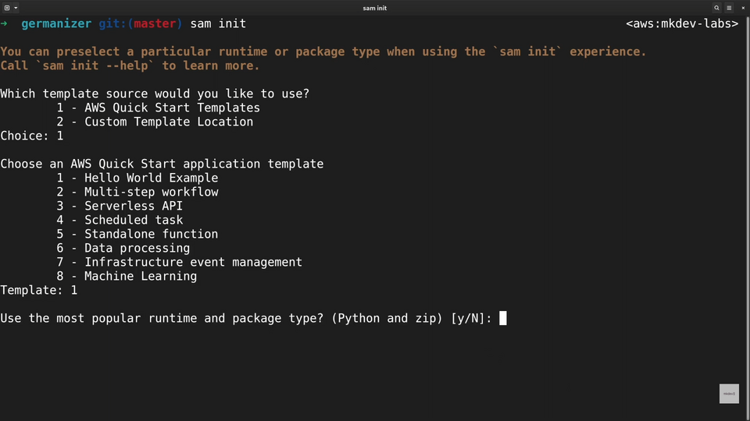Screen dimensions: 750x421
Task: Click '8 - Machine Learning'
Action: pyautogui.click(x=127, y=276)
